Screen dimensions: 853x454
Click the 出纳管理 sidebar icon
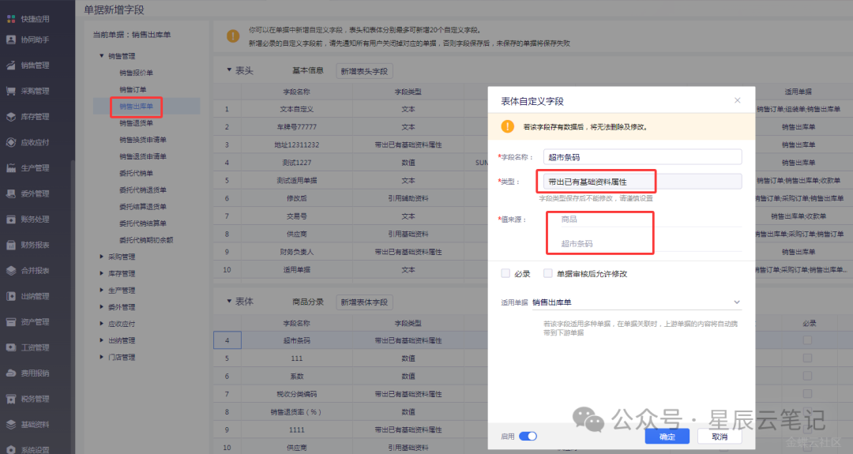tap(11, 296)
